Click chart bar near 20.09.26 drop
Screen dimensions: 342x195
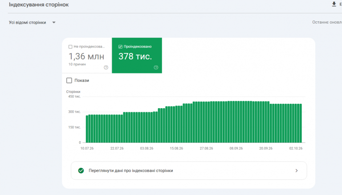click(271, 123)
